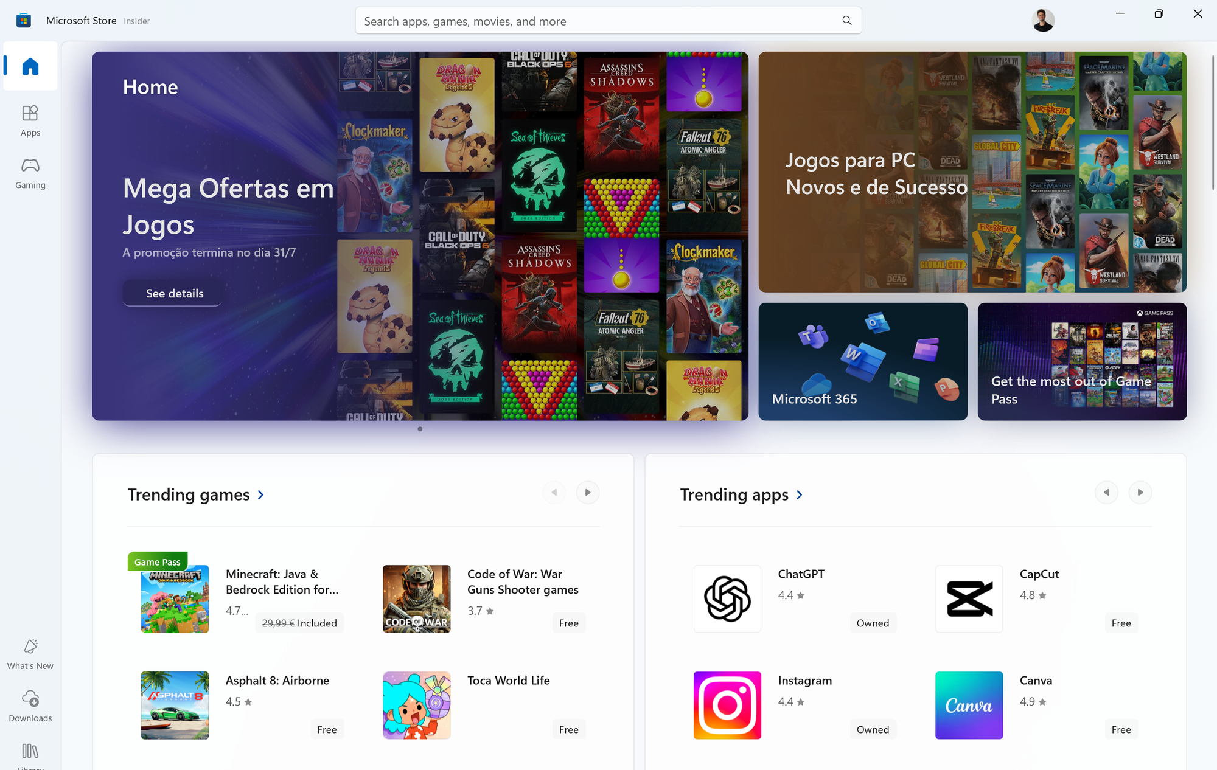Open Toca World Life title text
Viewport: 1217px width, 770px height.
[509, 681]
